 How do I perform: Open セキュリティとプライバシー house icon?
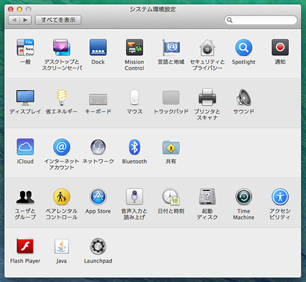207,47
